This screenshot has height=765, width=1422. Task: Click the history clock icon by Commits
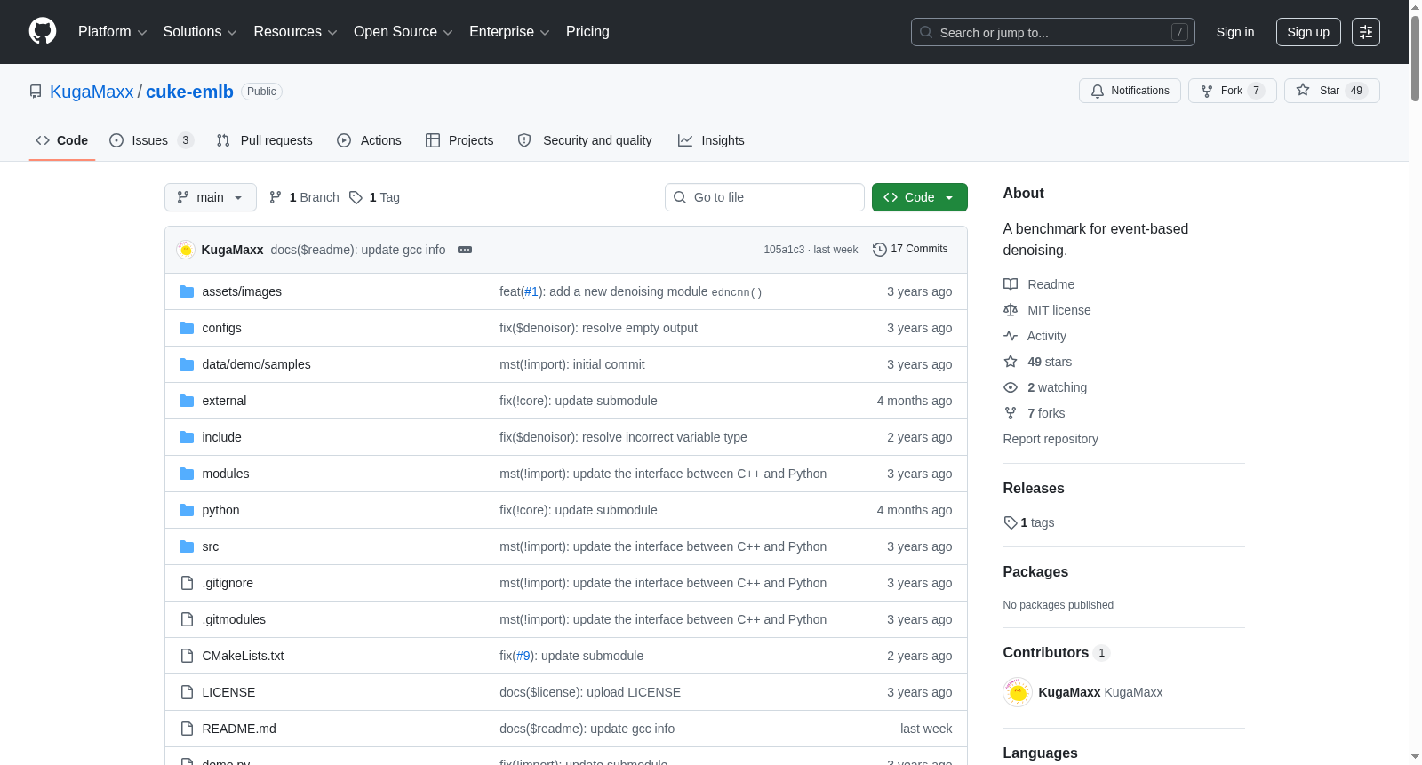[880, 250]
